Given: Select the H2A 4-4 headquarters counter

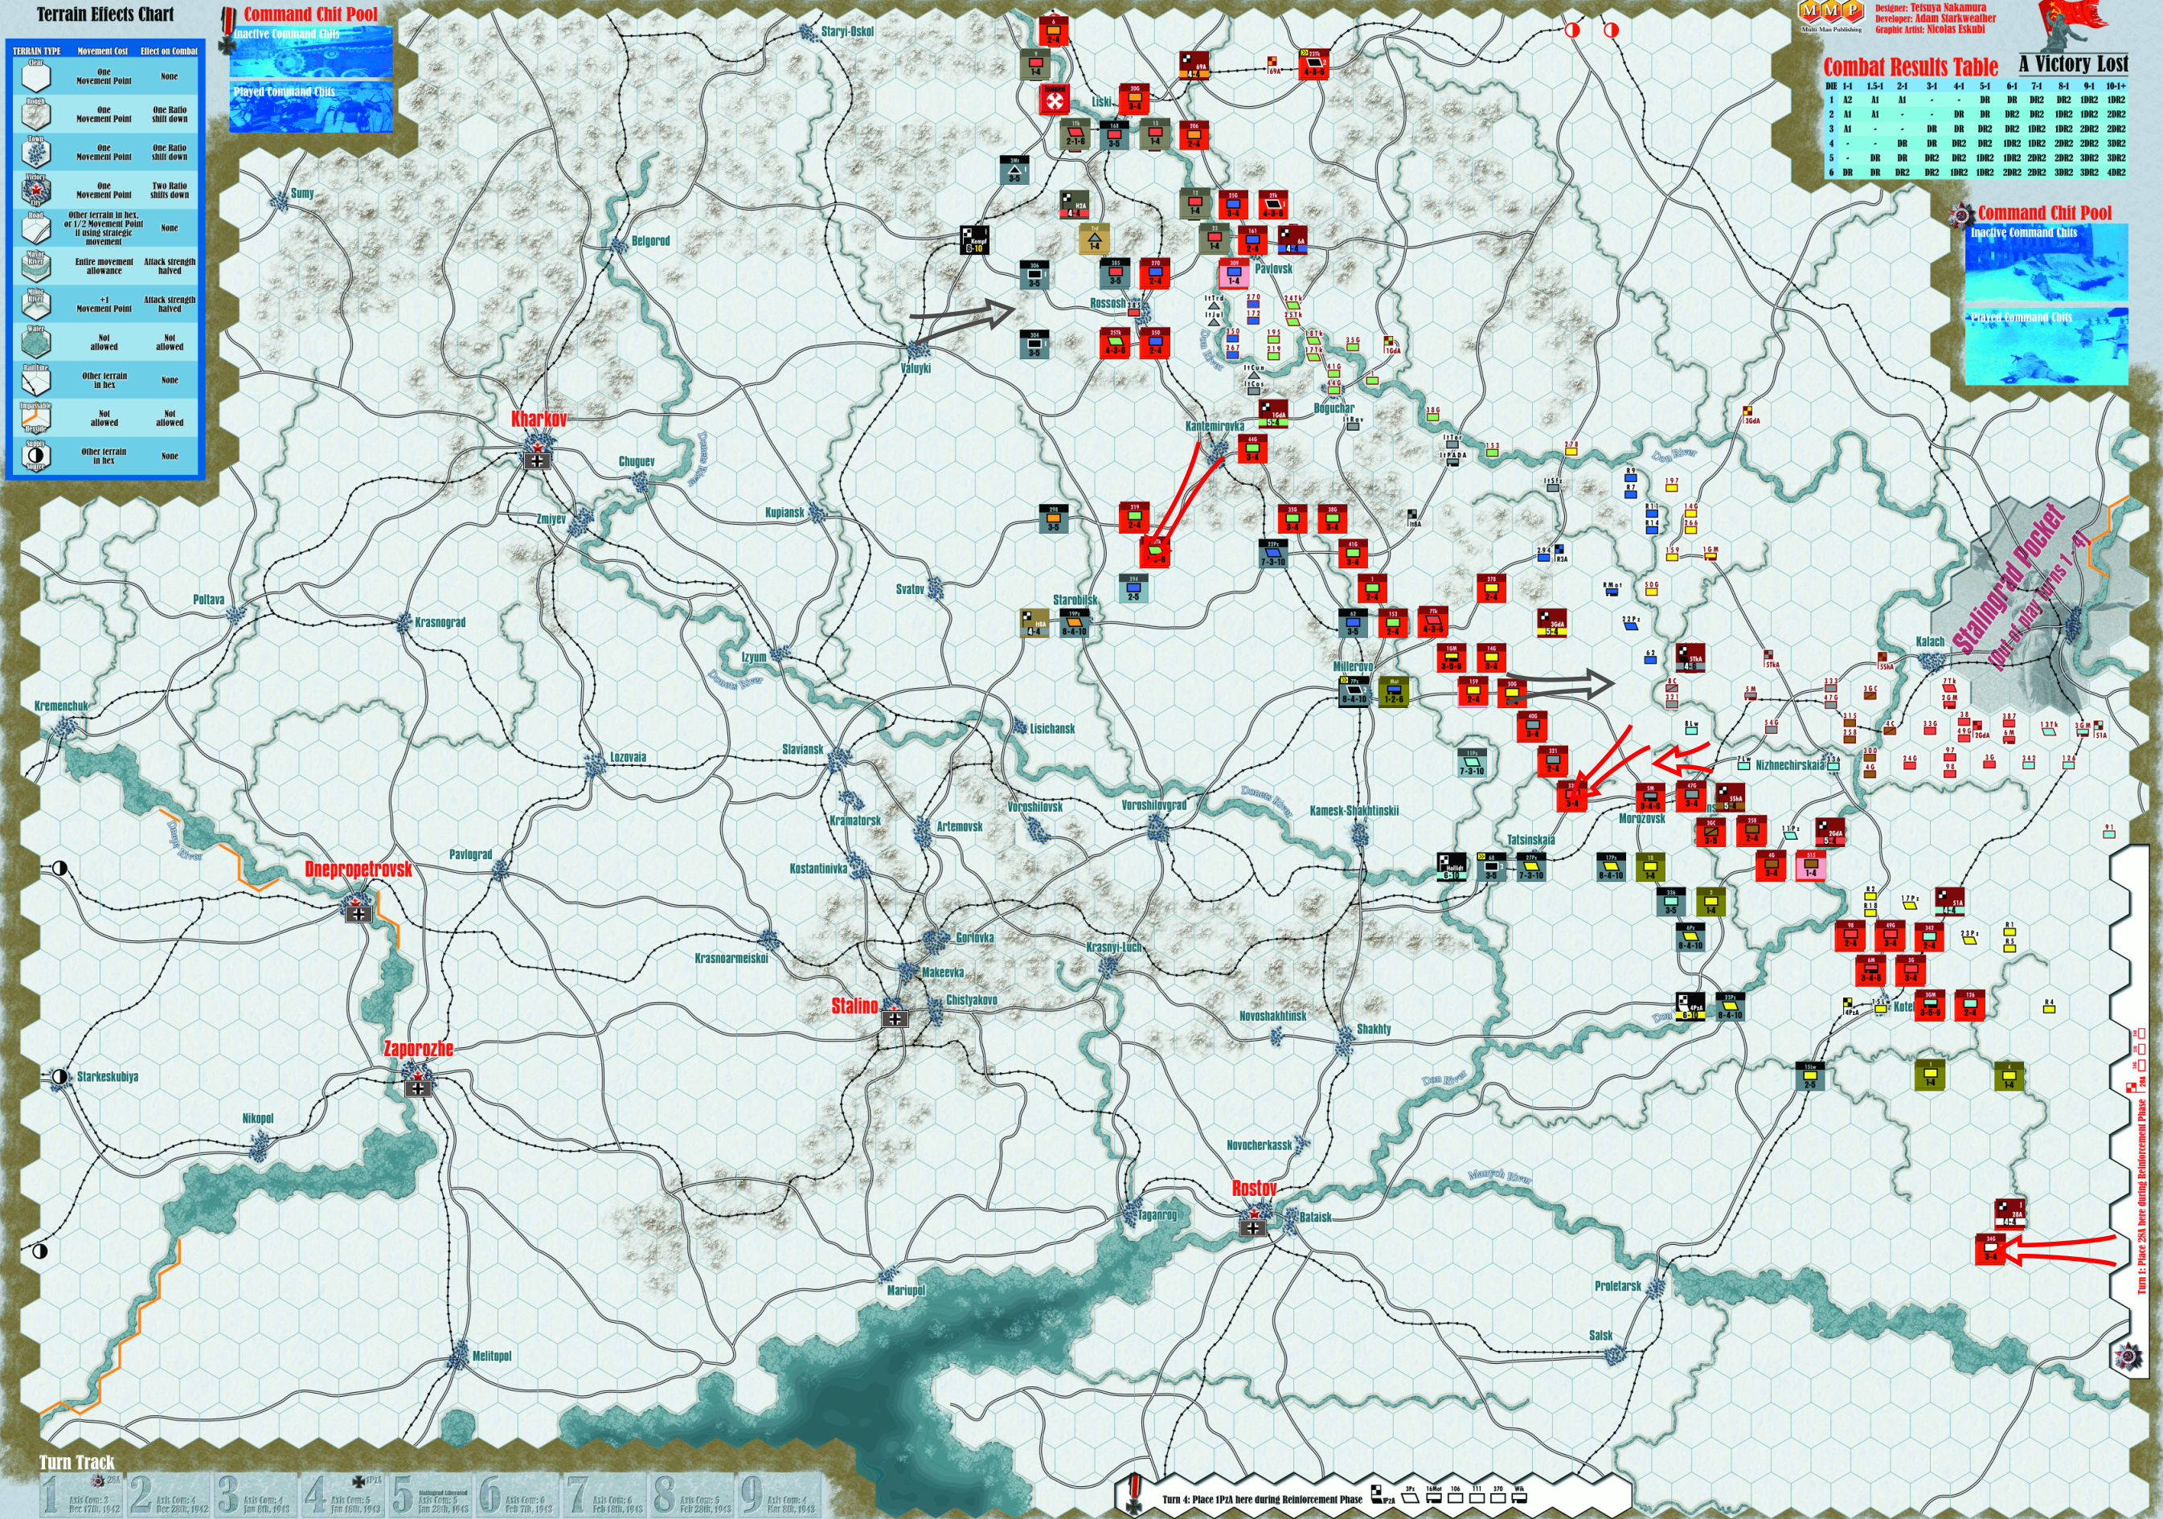Looking at the screenshot, I should pyautogui.click(x=1075, y=205).
